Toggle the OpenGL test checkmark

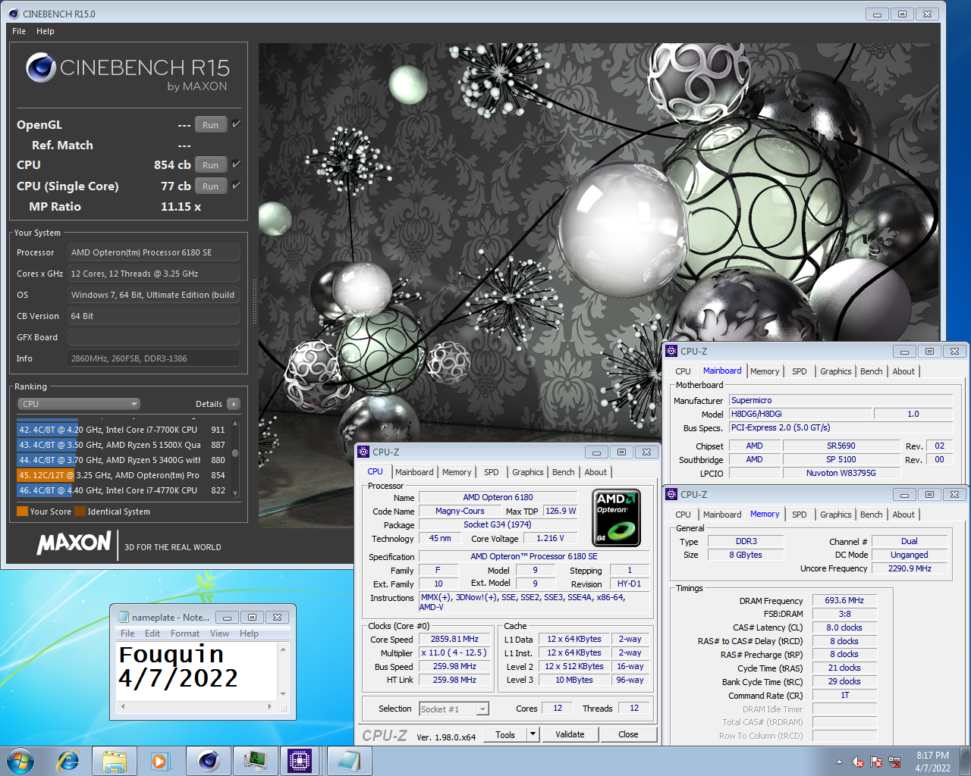click(x=237, y=124)
